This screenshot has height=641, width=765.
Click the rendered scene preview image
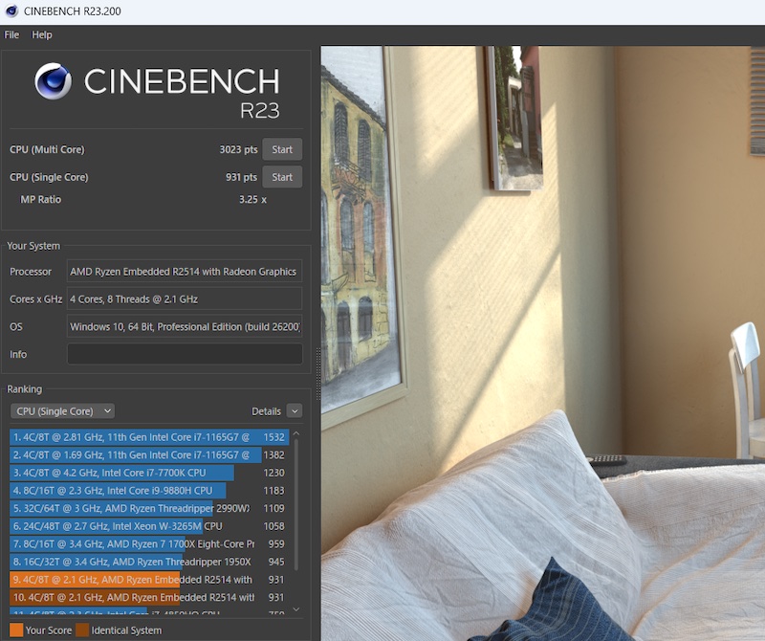(x=542, y=343)
